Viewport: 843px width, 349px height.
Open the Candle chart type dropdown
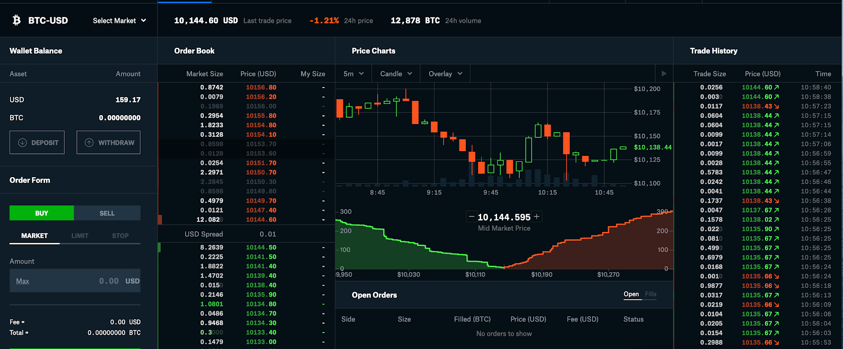(396, 74)
